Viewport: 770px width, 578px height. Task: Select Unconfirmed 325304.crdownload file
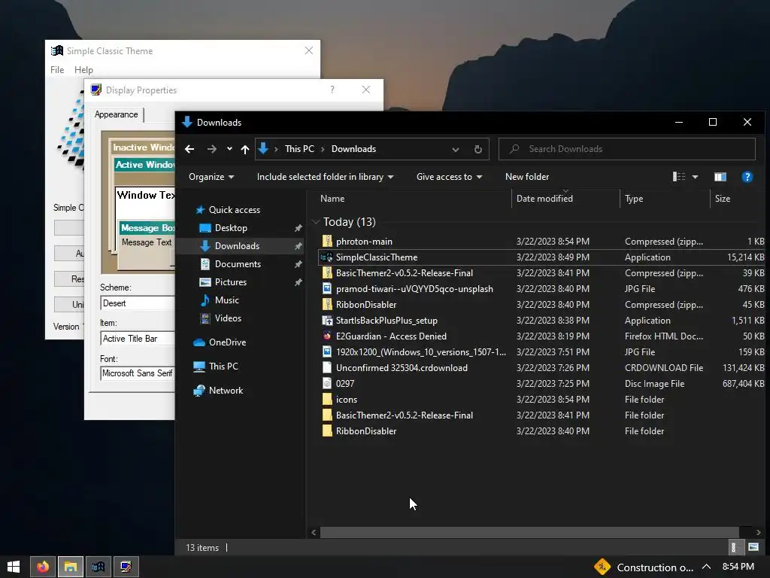402,367
